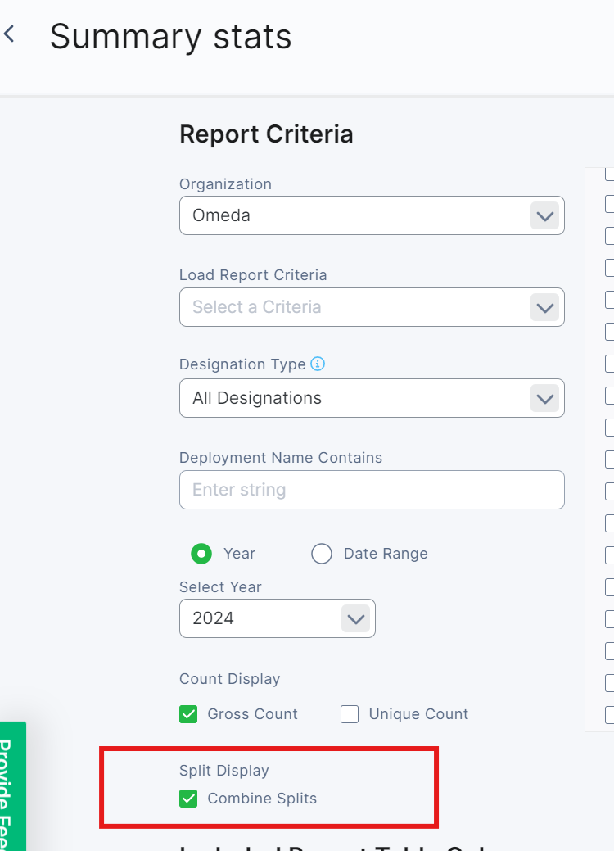Disable the Combine Splits checkbox
The height and width of the screenshot is (851, 614).
pyautogui.click(x=189, y=799)
